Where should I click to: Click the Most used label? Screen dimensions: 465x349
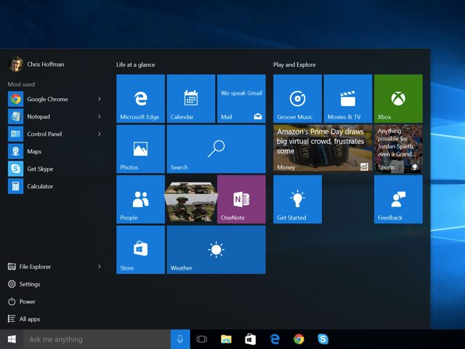(x=21, y=84)
